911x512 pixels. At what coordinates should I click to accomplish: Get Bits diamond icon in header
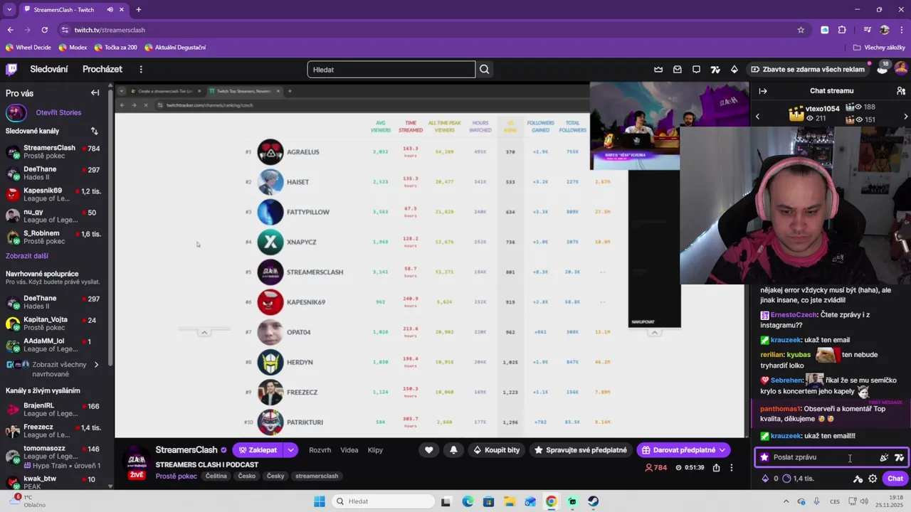click(x=734, y=69)
